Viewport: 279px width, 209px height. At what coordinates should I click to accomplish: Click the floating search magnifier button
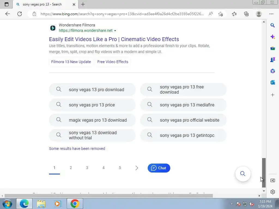click(243, 174)
